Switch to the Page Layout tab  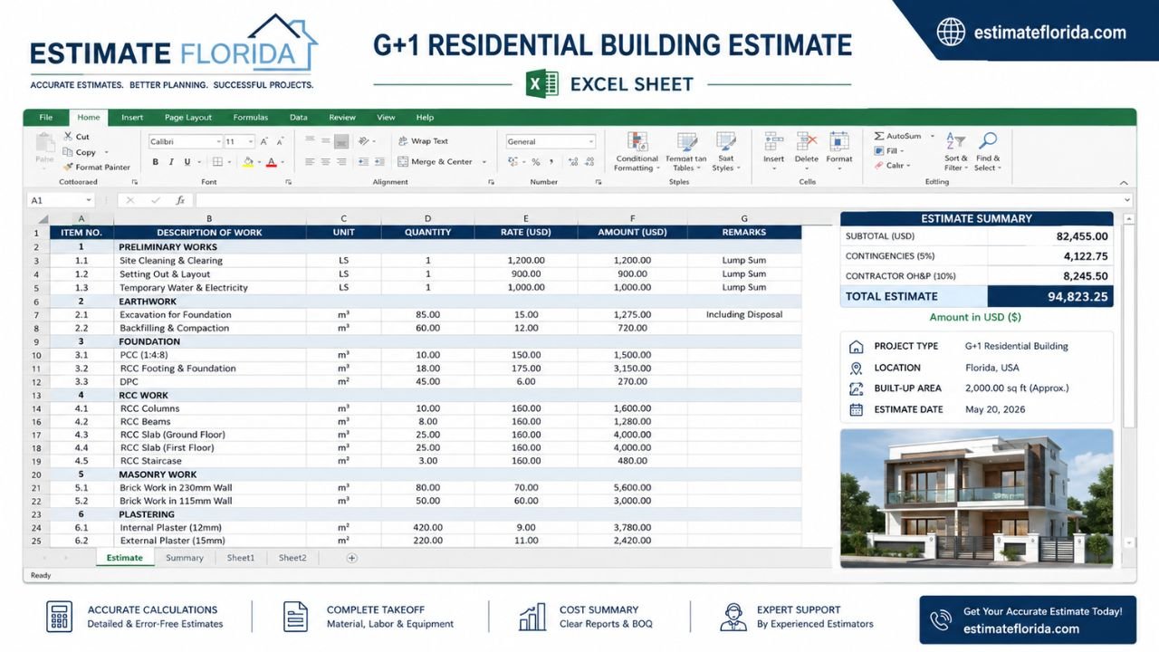pos(188,118)
